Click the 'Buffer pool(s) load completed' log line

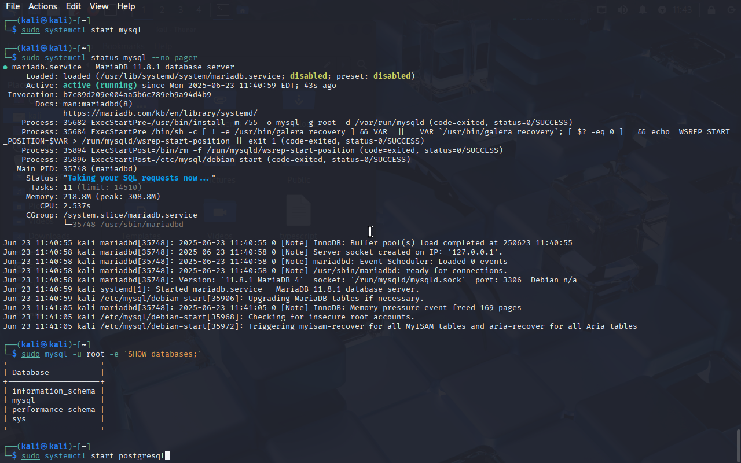click(288, 243)
